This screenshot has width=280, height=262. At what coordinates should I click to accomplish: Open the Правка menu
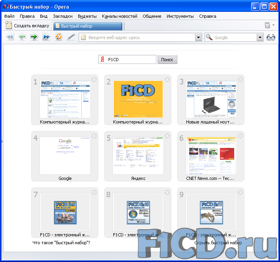click(x=27, y=16)
